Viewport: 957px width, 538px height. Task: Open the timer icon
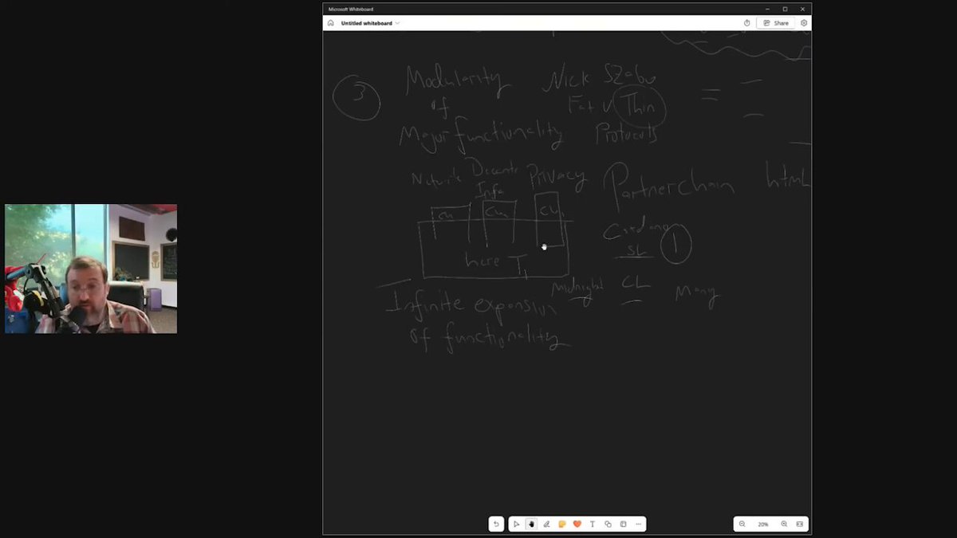tap(747, 23)
